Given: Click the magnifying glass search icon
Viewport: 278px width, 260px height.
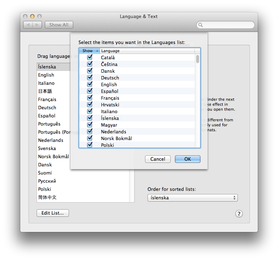Looking at the screenshot, I should point(201,25).
